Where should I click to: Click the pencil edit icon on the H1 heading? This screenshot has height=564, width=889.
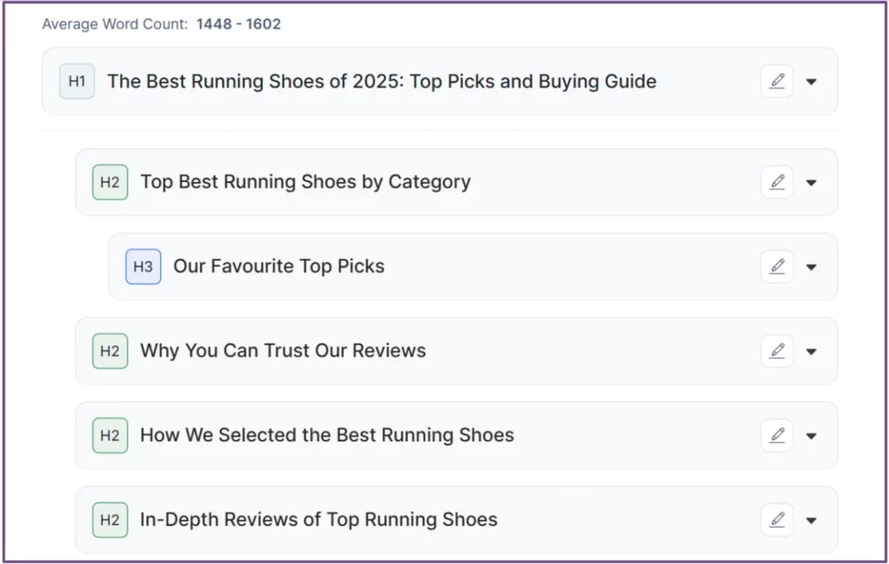(777, 81)
